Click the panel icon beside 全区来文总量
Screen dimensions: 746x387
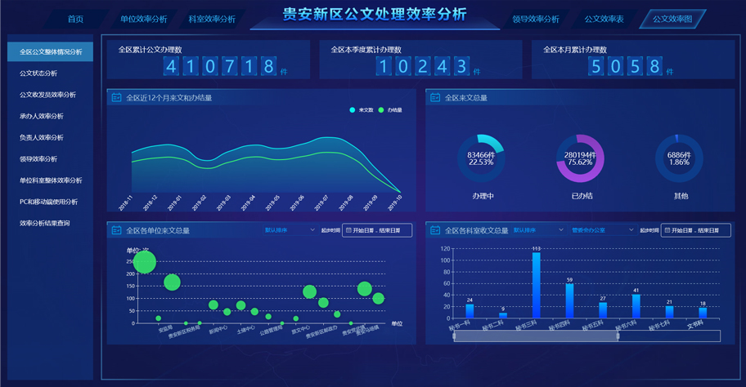pos(435,98)
